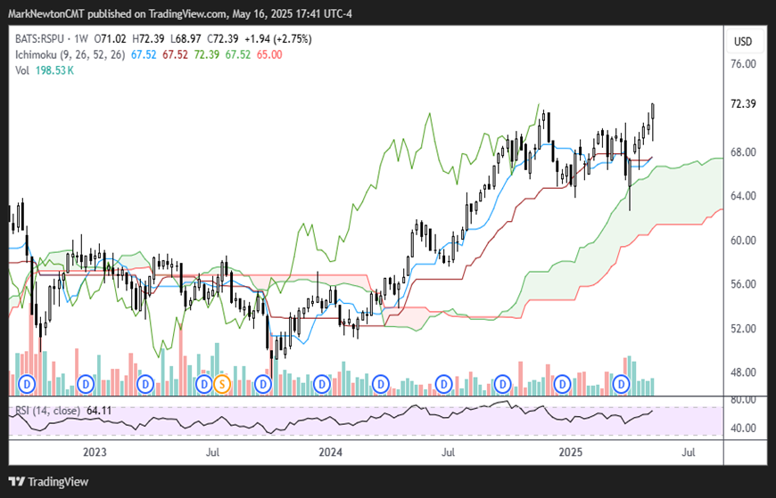Click the 68.00 price axis label
This screenshot has height=498, width=776.
pos(743,151)
